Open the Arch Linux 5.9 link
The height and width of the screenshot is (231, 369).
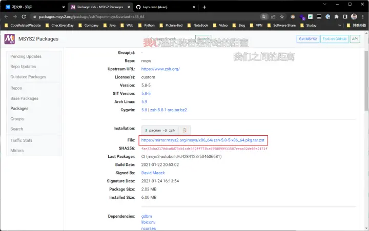point(144,101)
